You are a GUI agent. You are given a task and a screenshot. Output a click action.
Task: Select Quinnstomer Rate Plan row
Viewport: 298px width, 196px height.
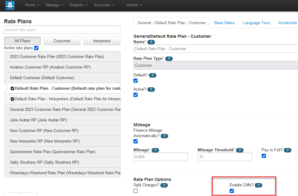(62, 152)
